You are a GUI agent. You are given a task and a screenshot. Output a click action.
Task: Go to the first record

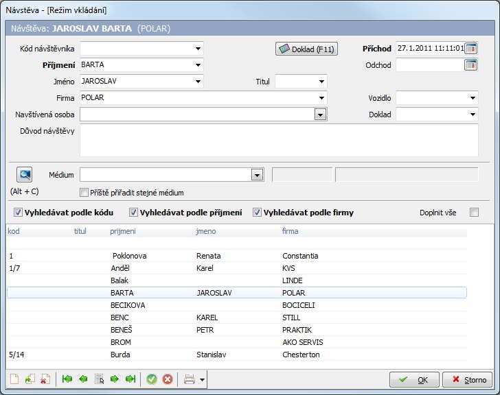67,379
